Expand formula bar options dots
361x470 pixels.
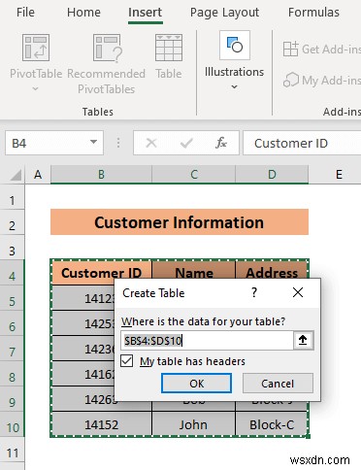tap(118, 143)
